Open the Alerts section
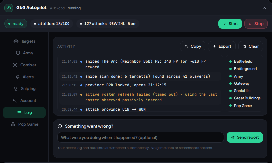This screenshot has height=163, width=272. coord(24,77)
